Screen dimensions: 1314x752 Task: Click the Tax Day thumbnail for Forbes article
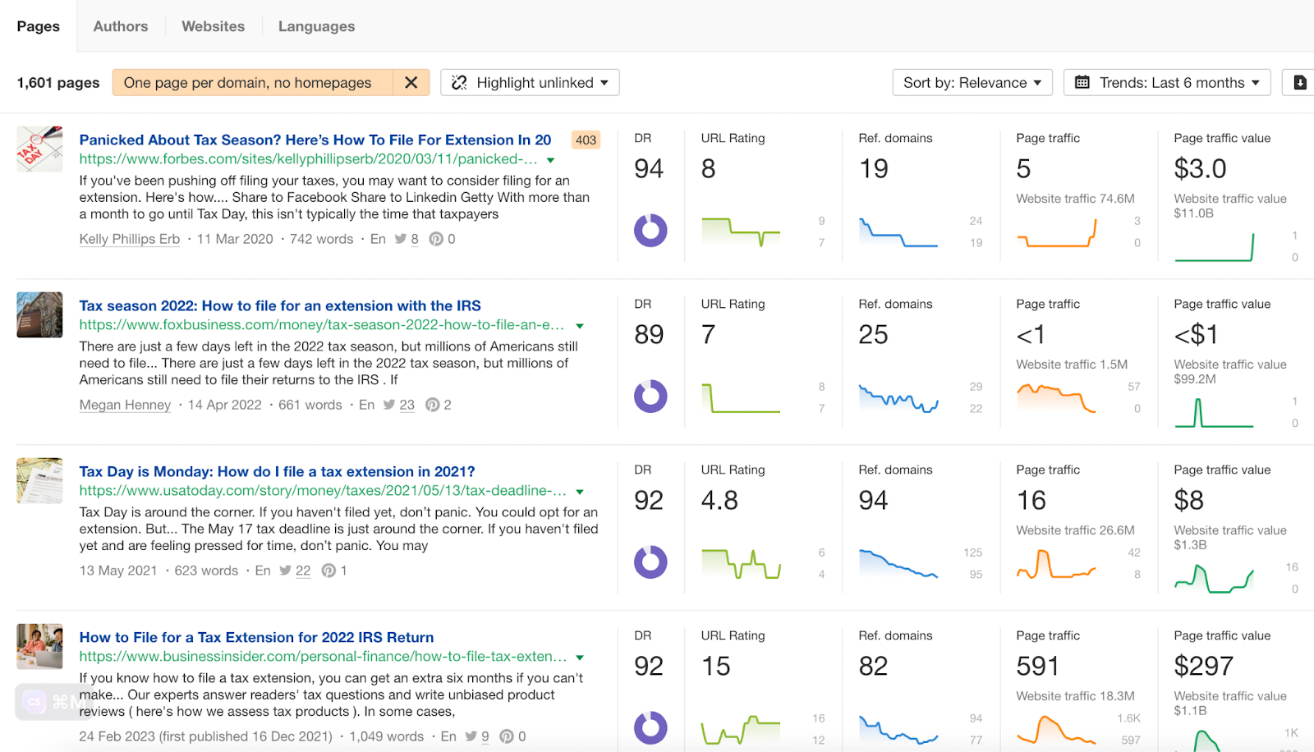39,149
